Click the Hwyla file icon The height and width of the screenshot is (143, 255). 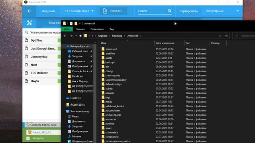(x=26, y=81)
